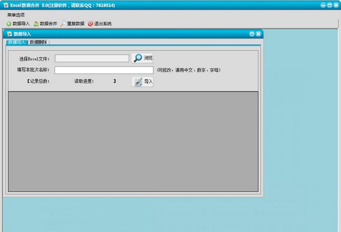Click the app icon in the main title bar
Image resolution: width=341 pixels, height=232 pixels.
6,5
